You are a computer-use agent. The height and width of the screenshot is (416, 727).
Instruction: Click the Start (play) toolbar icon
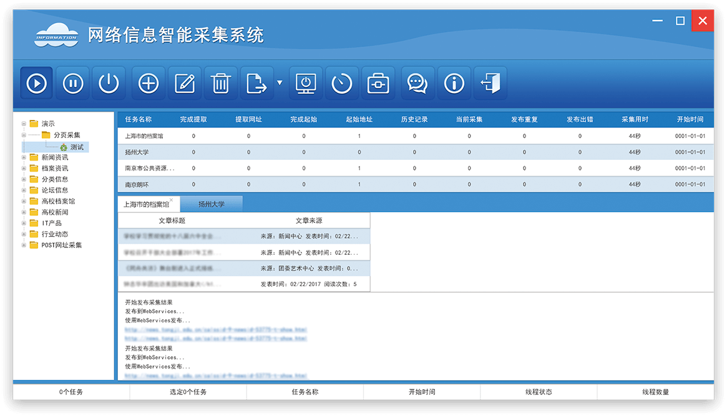pos(36,83)
